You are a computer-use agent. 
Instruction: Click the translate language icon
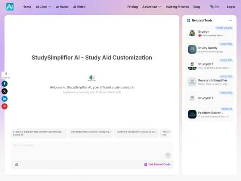212,7
